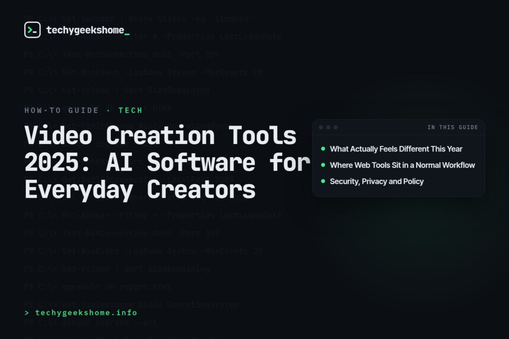Click bullet beside Where Web Tools Sit

pos(323,165)
